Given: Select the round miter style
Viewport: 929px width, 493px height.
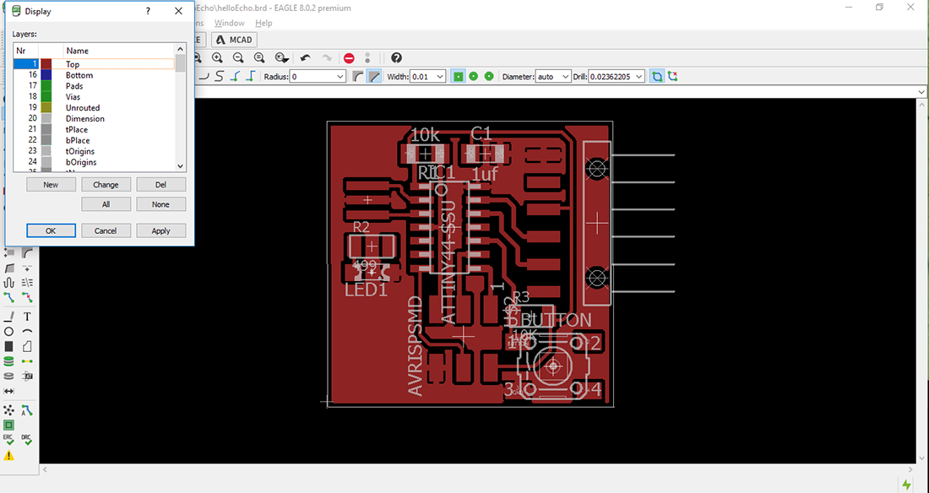Looking at the screenshot, I should pyautogui.click(x=358, y=77).
